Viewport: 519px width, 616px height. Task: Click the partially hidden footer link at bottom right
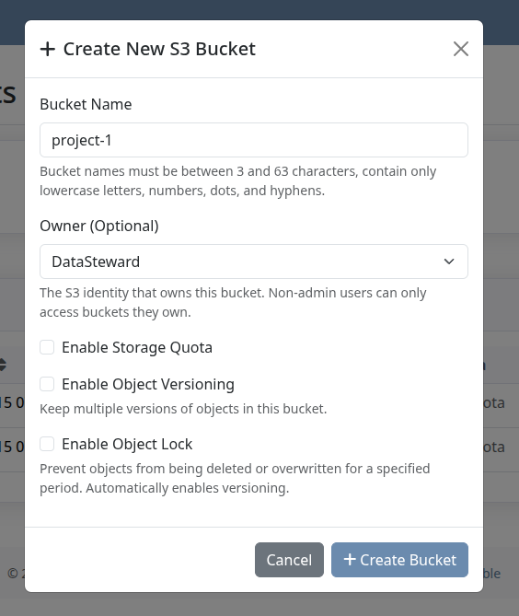point(492,574)
